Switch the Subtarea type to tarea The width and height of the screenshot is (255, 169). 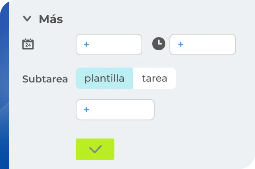tap(155, 78)
